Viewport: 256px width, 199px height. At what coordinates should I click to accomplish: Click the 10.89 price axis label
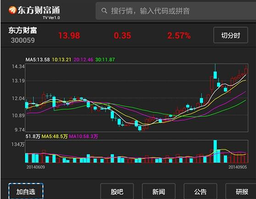tap(18, 115)
